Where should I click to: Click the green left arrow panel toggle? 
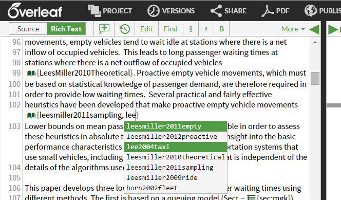tap(314, 29)
